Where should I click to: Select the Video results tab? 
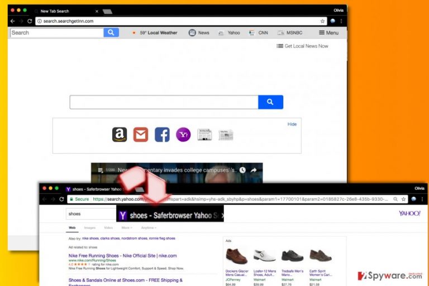[108, 227]
